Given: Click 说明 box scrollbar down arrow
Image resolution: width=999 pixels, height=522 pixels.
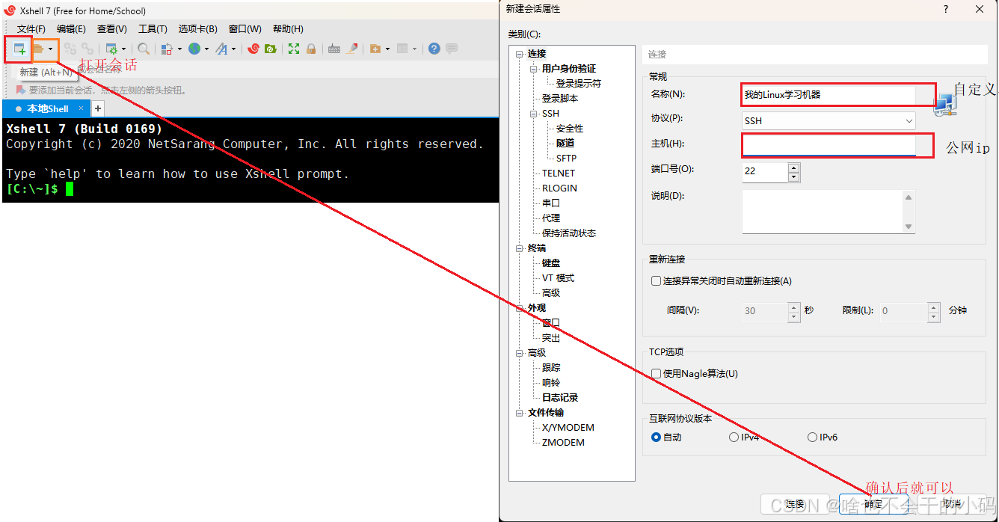Looking at the screenshot, I should coord(909,227).
